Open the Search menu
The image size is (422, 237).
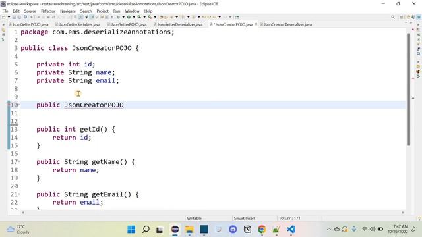tap(86, 11)
